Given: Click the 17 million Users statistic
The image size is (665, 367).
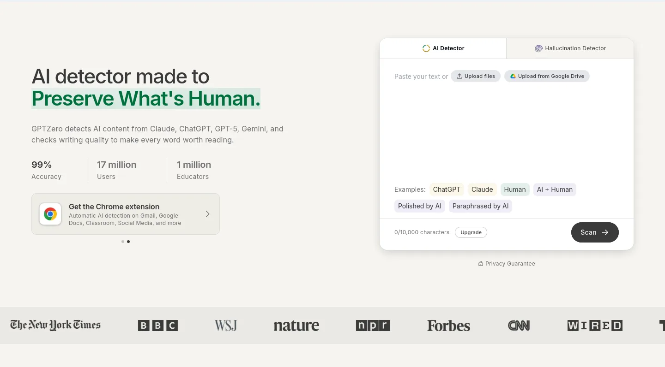Looking at the screenshot, I should click(x=116, y=170).
